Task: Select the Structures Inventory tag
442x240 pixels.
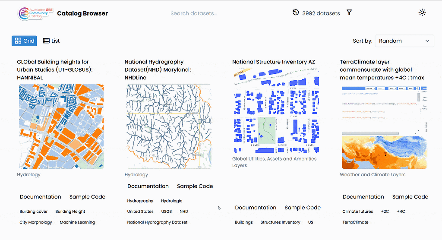Action: pyautogui.click(x=280, y=223)
